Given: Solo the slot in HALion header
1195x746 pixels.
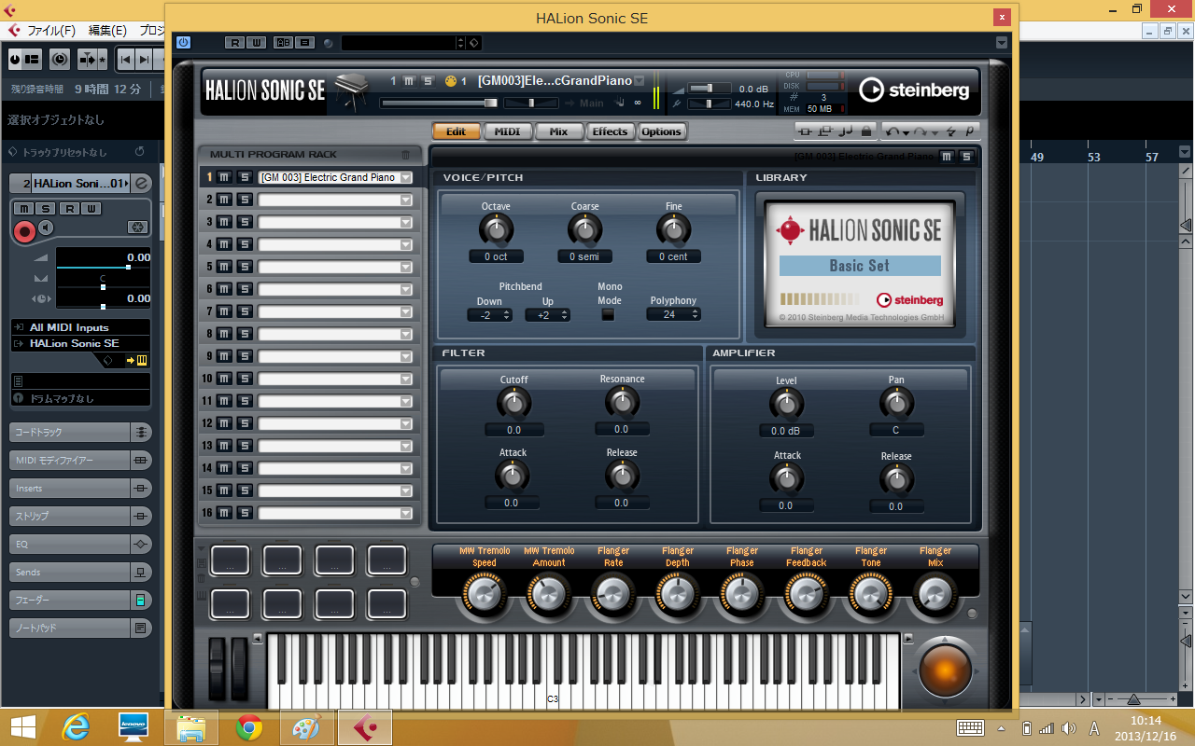Looking at the screenshot, I should (x=427, y=81).
